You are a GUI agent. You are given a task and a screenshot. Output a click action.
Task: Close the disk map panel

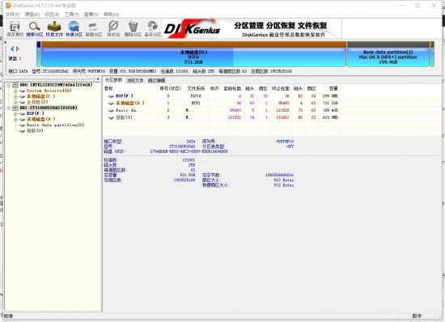[x=5, y=42]
